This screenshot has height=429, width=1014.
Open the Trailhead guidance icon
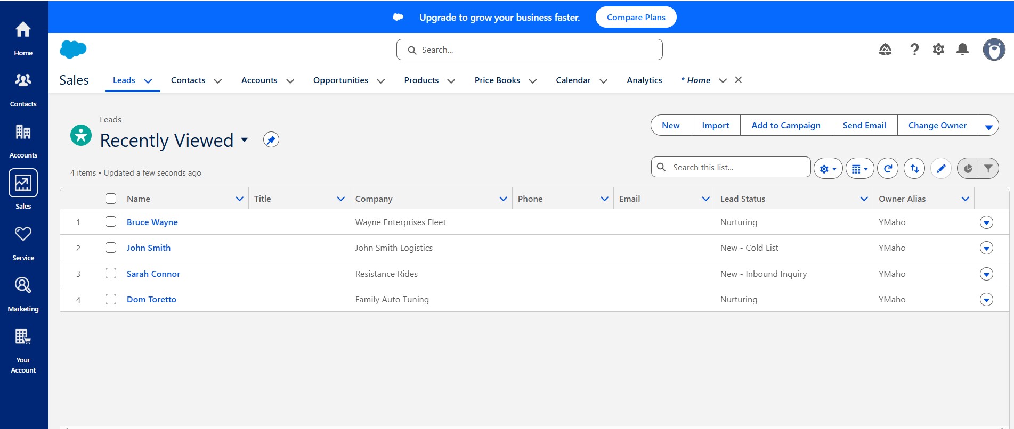click(x=885, y=49)
